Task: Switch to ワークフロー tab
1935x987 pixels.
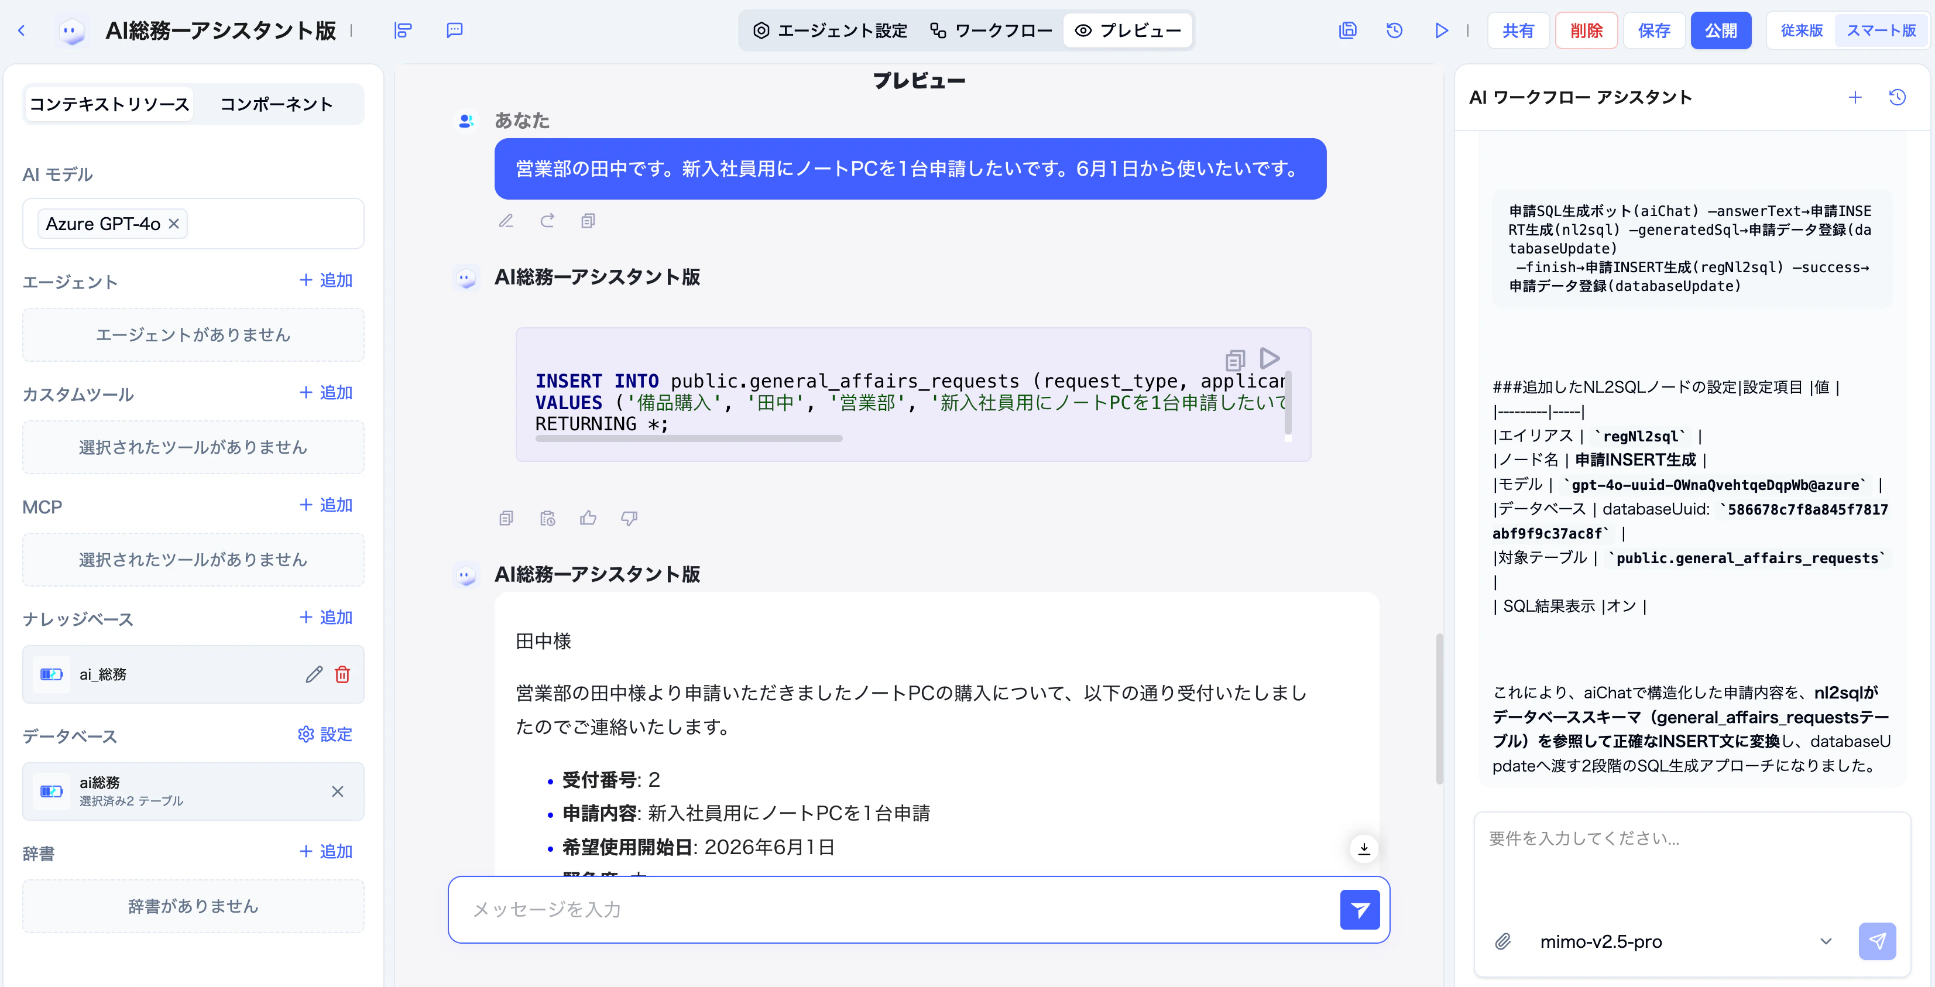Action: pyautogui.click(x=991, y=31)
